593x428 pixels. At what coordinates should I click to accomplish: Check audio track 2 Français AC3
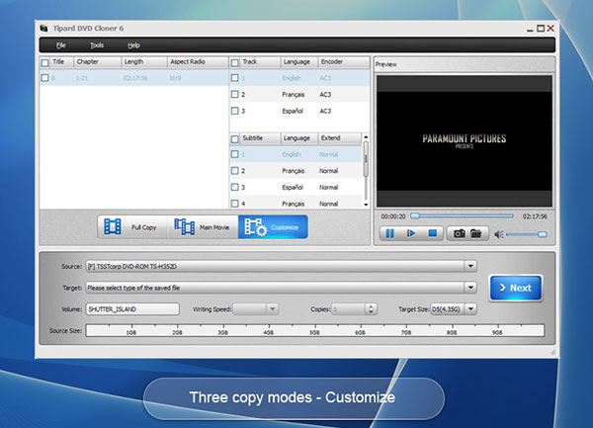tap(235, 94)
